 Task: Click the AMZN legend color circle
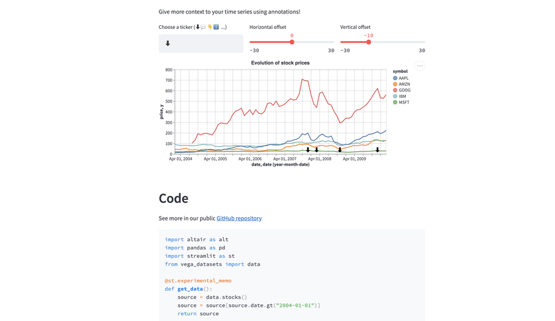pyautogui.click(x=396, y=84)
